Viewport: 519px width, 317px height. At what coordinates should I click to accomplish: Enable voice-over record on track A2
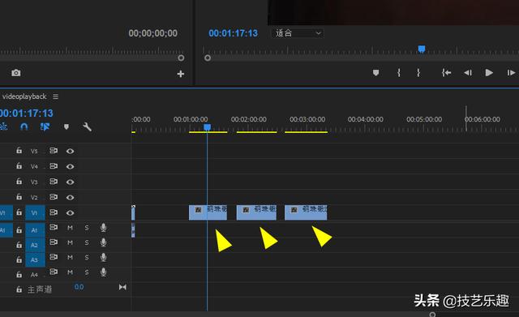tap(103, 242)
